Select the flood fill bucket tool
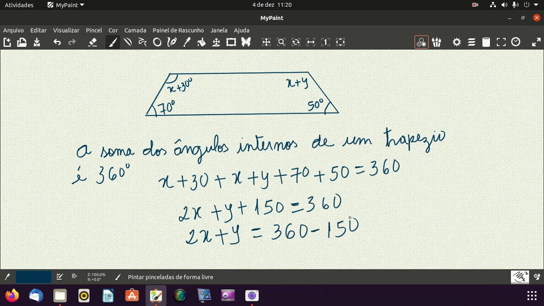Image resolution: width=544 pixels, height=306 pixels. click(201, 42)
